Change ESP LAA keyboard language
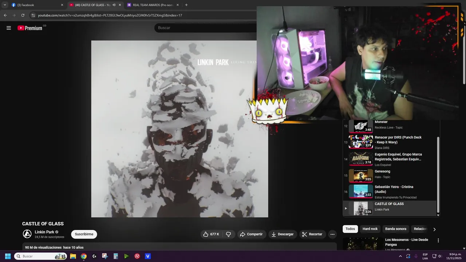This screenshot has height=262, width=466. [x=425, y=256]
